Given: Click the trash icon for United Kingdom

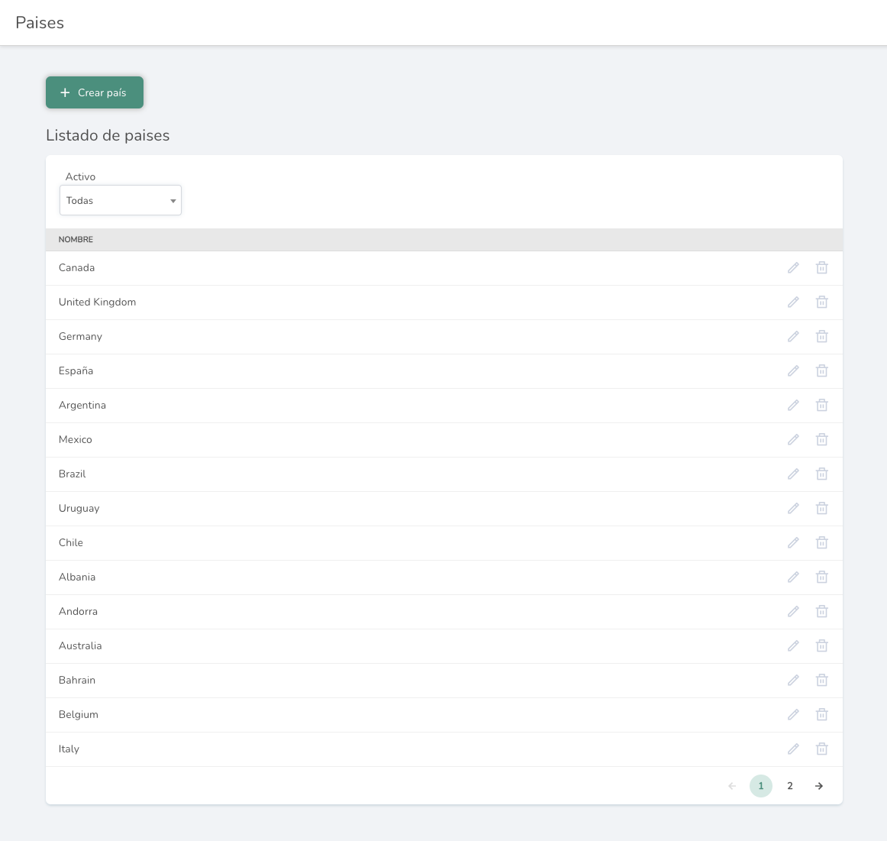Looking at the screenshot, I should pyautogui.click(x=822, y=302).
